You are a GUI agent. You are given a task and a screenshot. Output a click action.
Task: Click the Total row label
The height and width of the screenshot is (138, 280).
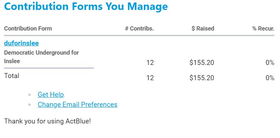tap(12, 76)
